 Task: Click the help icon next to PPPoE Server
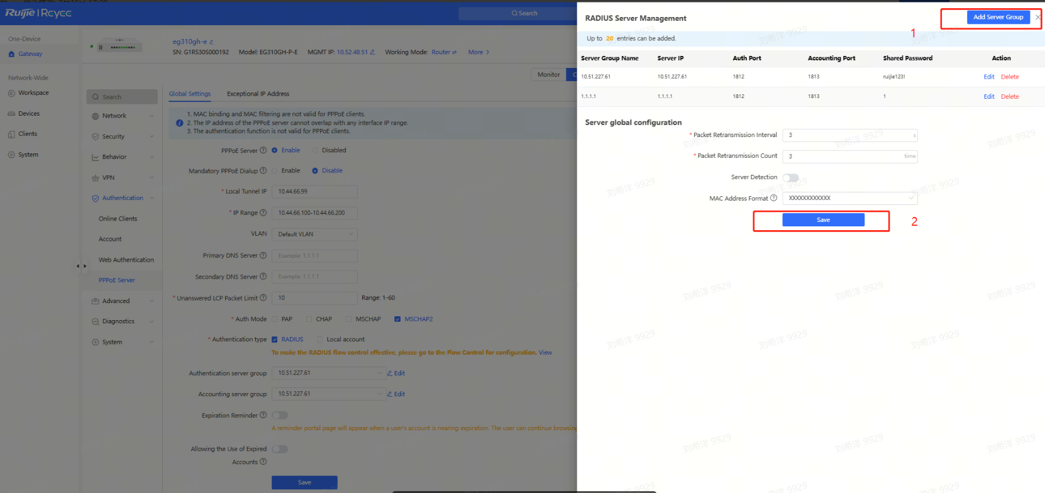[263, 150]
